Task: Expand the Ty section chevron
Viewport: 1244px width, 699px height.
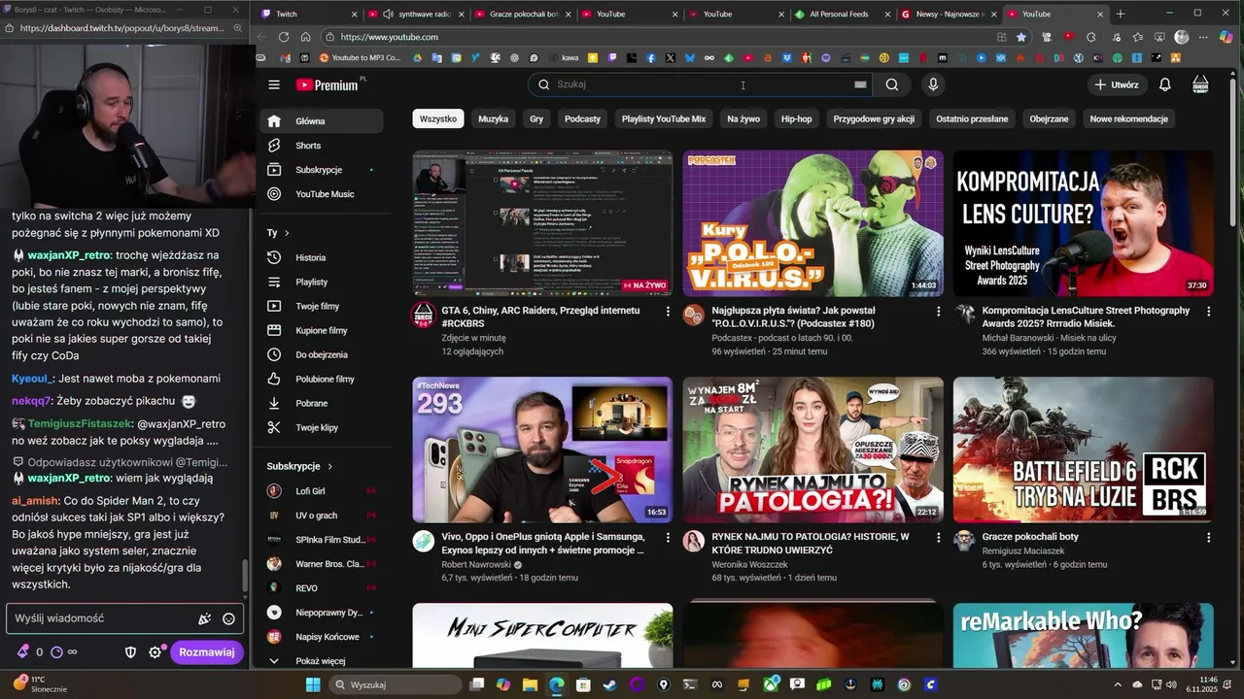Action: 287,233
